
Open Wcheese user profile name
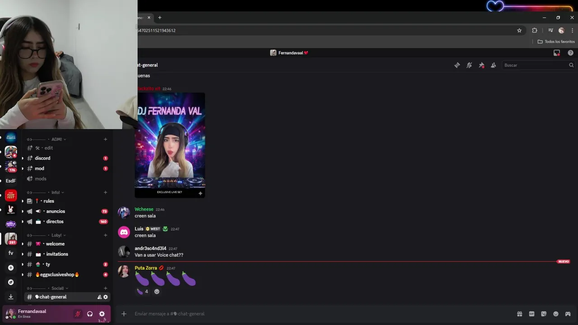click(144, 209)
